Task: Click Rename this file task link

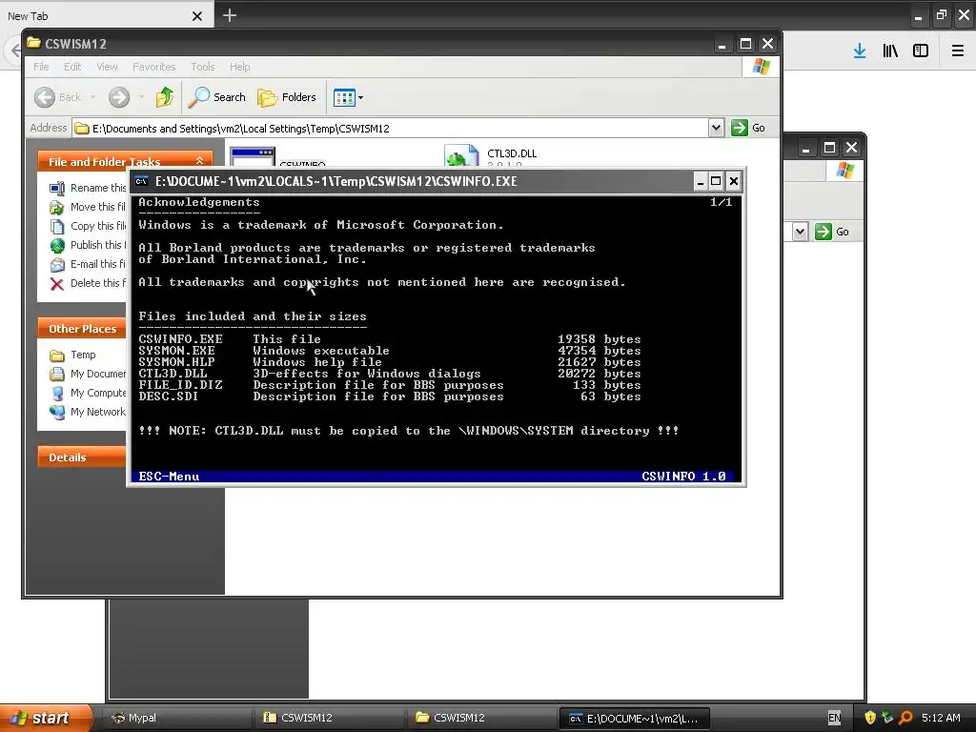Action: (x=98, y=188)
